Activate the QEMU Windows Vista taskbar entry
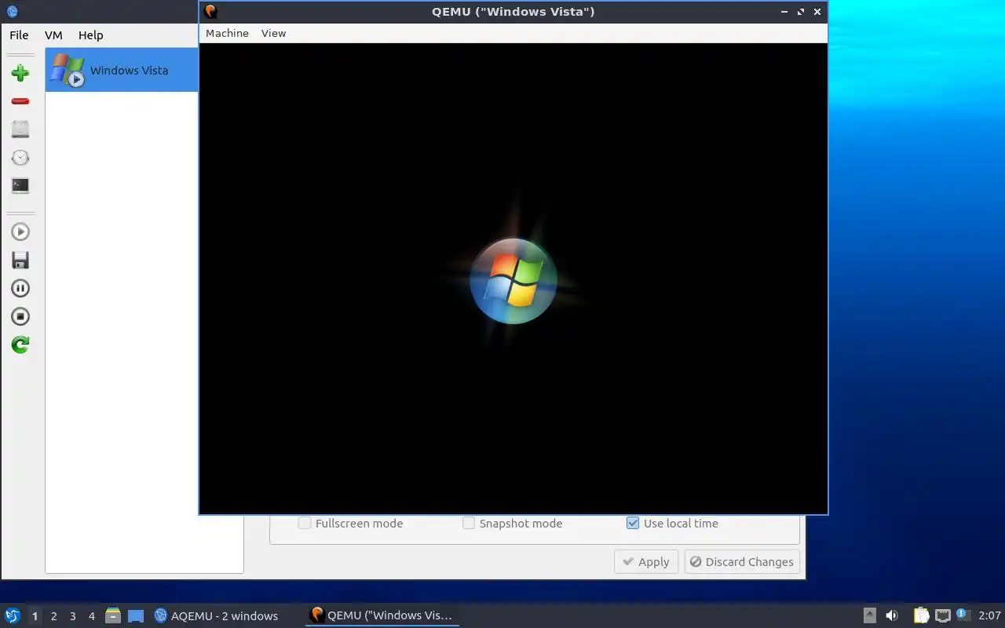1005x628 pixels. coord(382,615)
